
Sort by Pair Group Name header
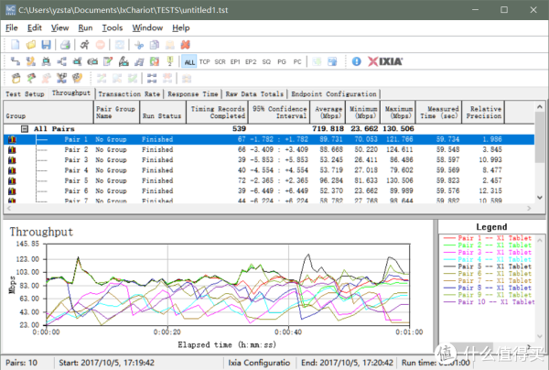116,112
